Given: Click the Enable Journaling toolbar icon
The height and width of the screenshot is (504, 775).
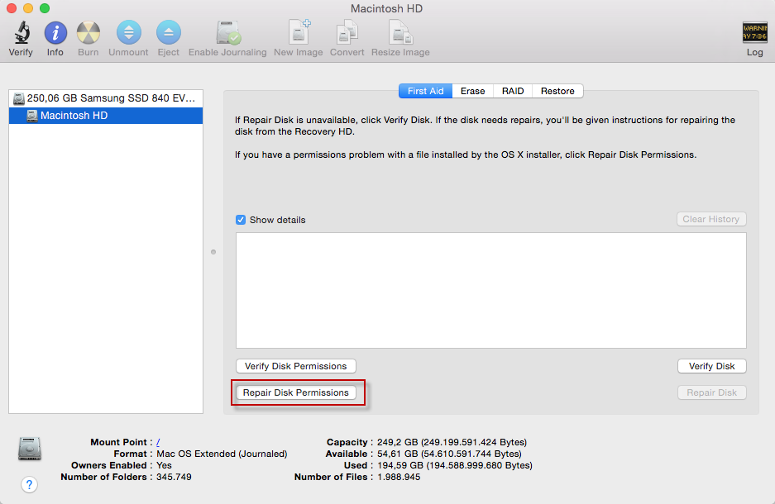Looking at the screenshot, I should 228,32.
